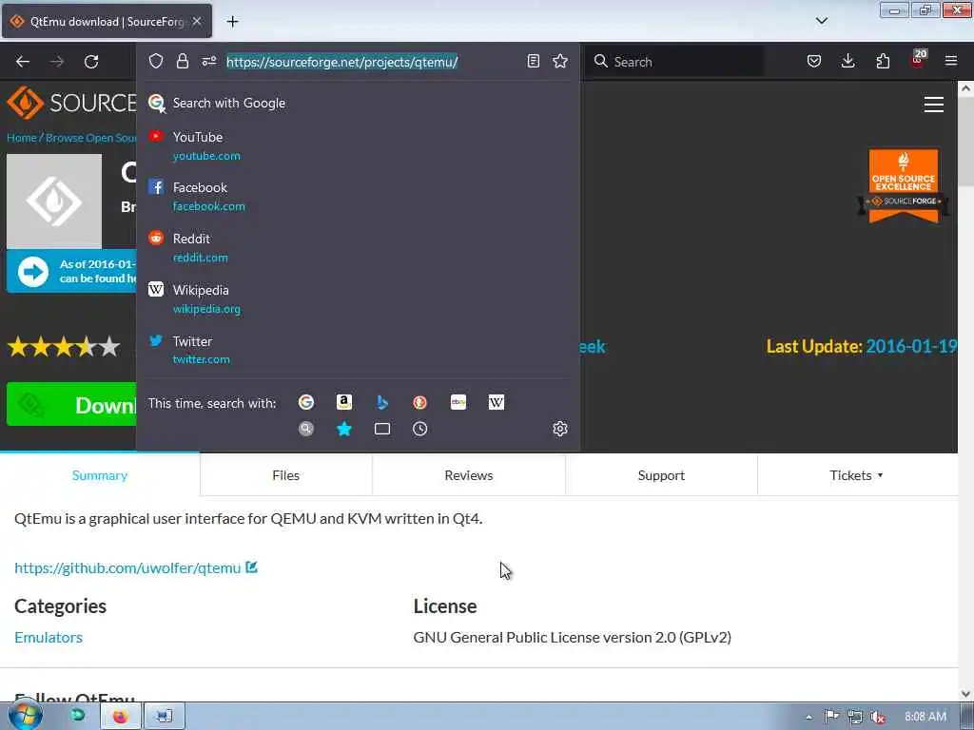Close the QtEmu download tab
This screenshot has width=974, height=730.
(x=197, y=21)
